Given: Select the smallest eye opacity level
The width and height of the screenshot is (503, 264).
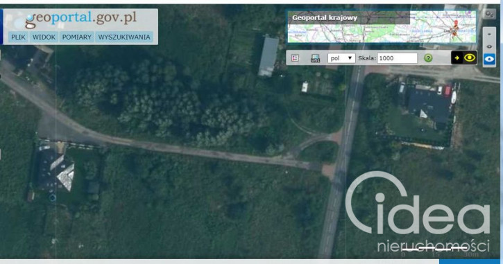Looking at the screenshot, I should [489, 34].
